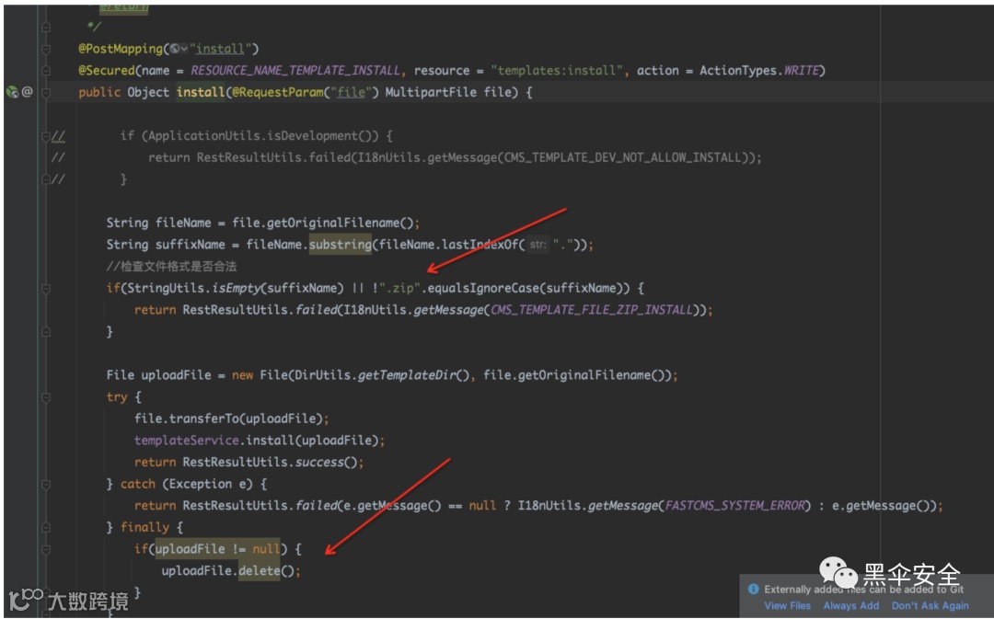The image size is (994, 619).
Task: Click the highlighted delete method call
Action: click(x=260, y=570)
